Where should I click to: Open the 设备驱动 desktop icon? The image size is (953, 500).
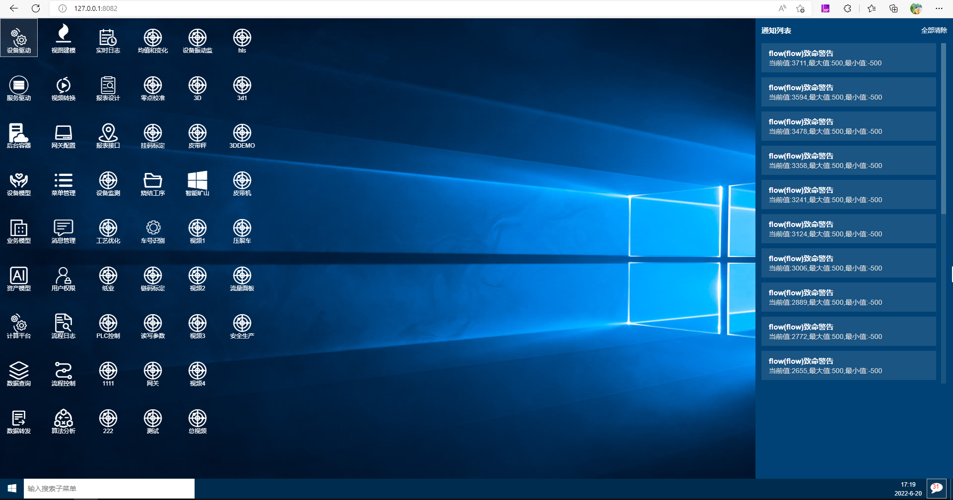pyautogui.click(x=19, y=38)
